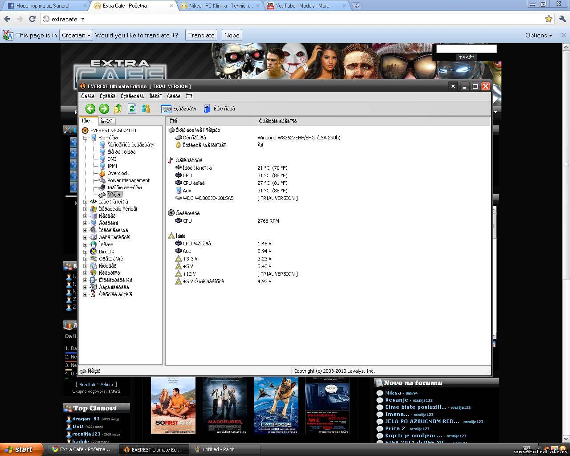
Task: Open Power Management in the tree
Action: click(x=128, y=180)
